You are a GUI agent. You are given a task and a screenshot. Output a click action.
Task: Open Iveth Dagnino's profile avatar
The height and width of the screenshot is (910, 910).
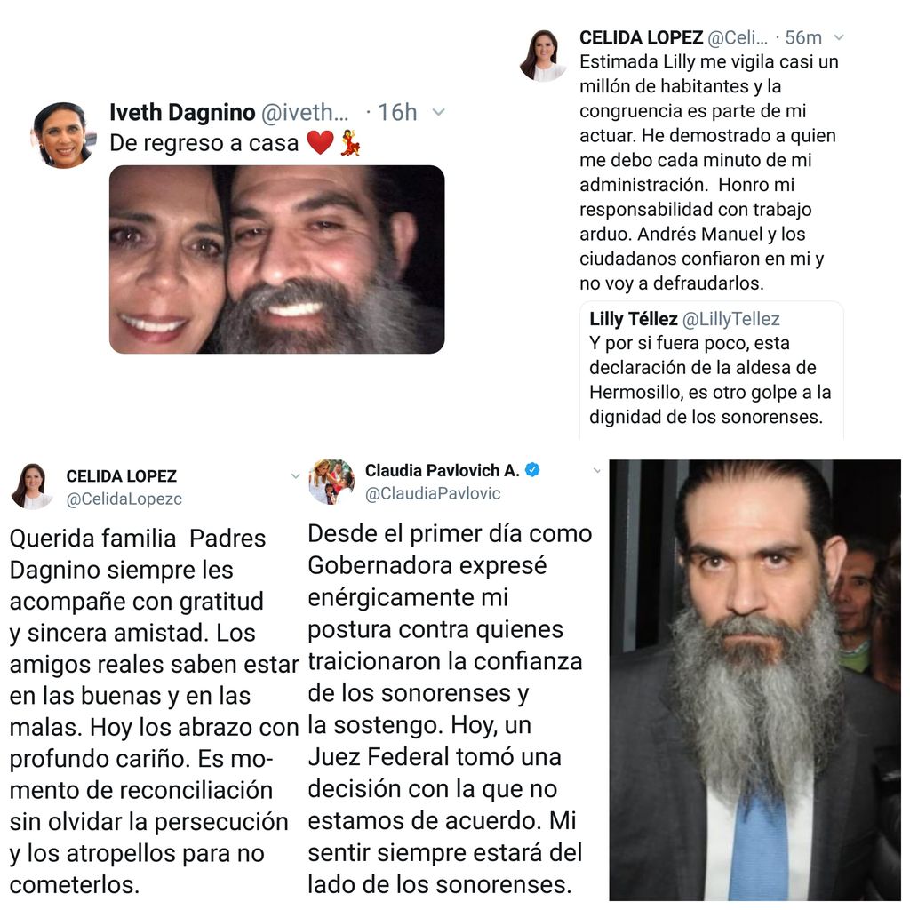[63, 135]
